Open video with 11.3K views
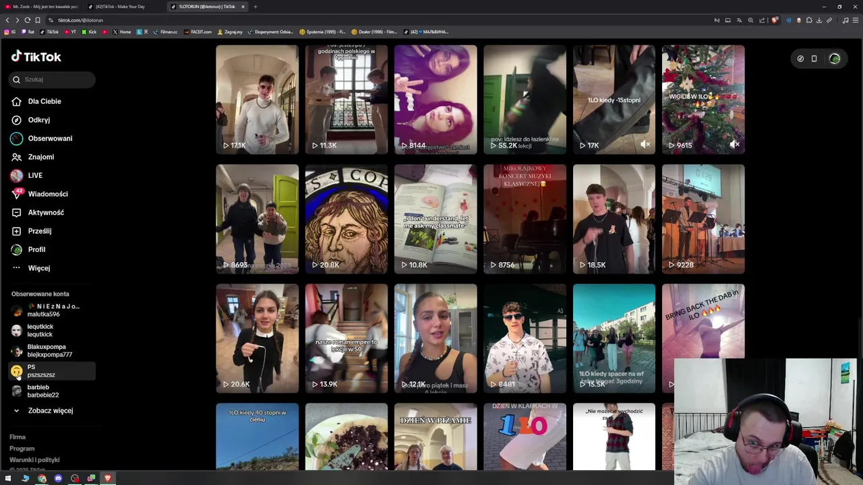This screenshot has width=863, height=485. coord(347,100)
